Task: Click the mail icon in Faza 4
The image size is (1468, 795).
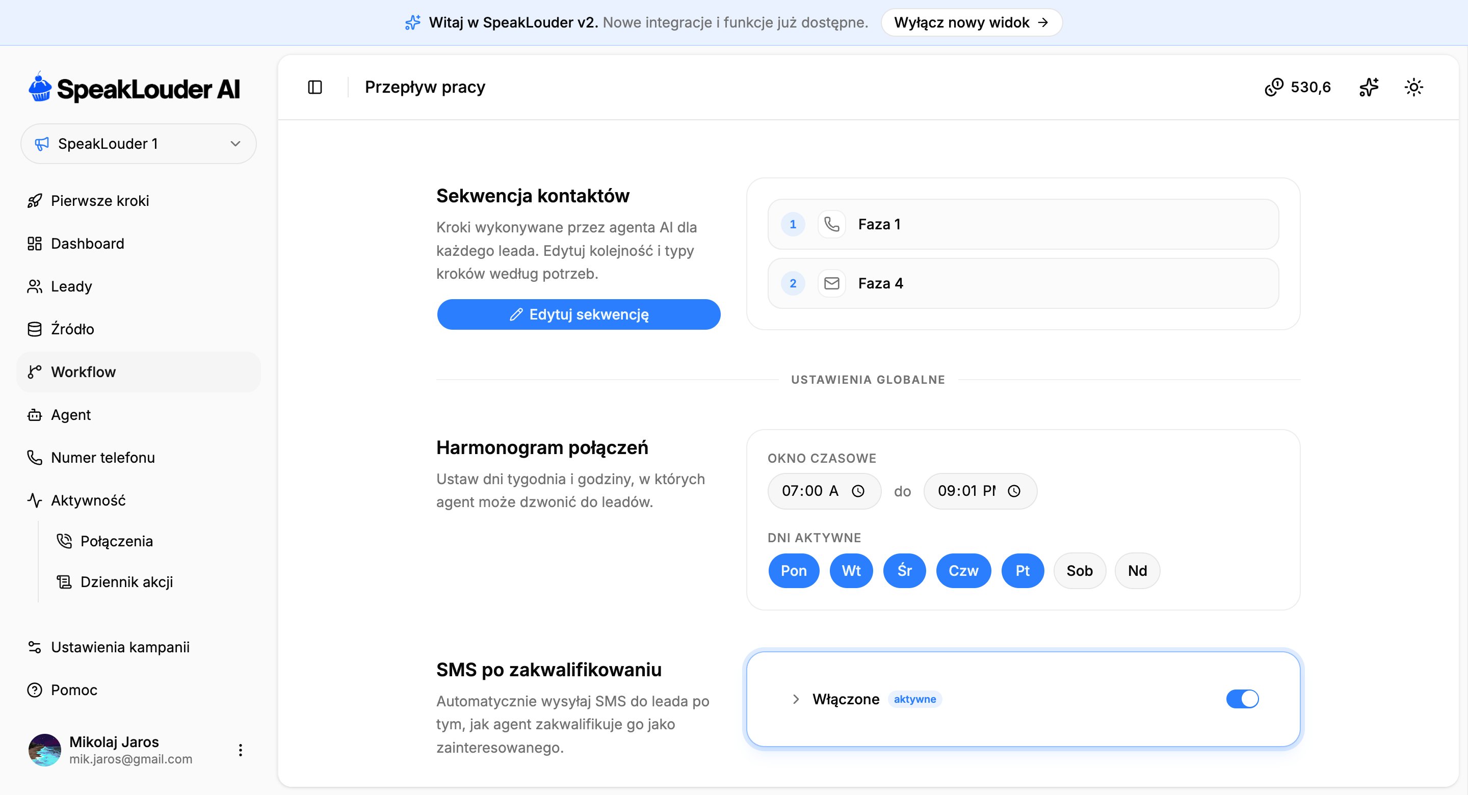Action: pos(831,283)
